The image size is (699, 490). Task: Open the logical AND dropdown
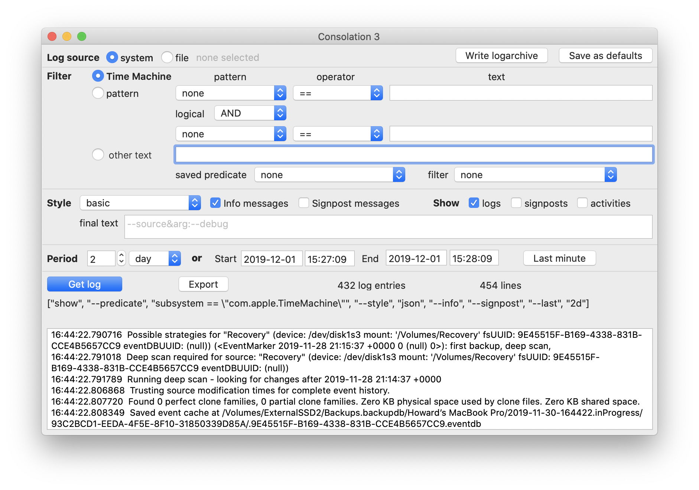250,113
